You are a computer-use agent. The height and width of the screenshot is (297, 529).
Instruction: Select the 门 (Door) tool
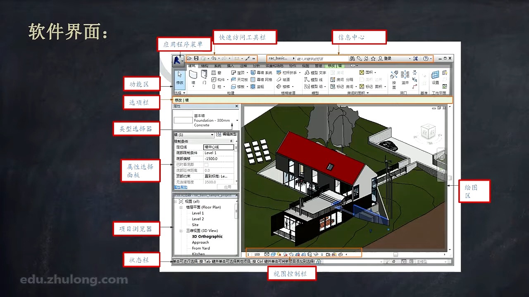pyautogui.click(x=204, y=78)
